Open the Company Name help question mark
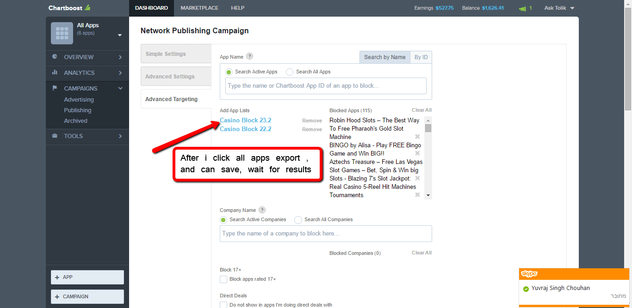This screenshot has height=308, width=632. coord(262,210)
